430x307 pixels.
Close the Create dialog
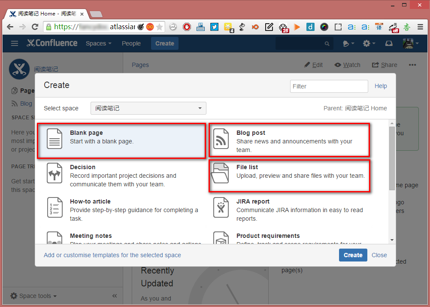[379, 255]
